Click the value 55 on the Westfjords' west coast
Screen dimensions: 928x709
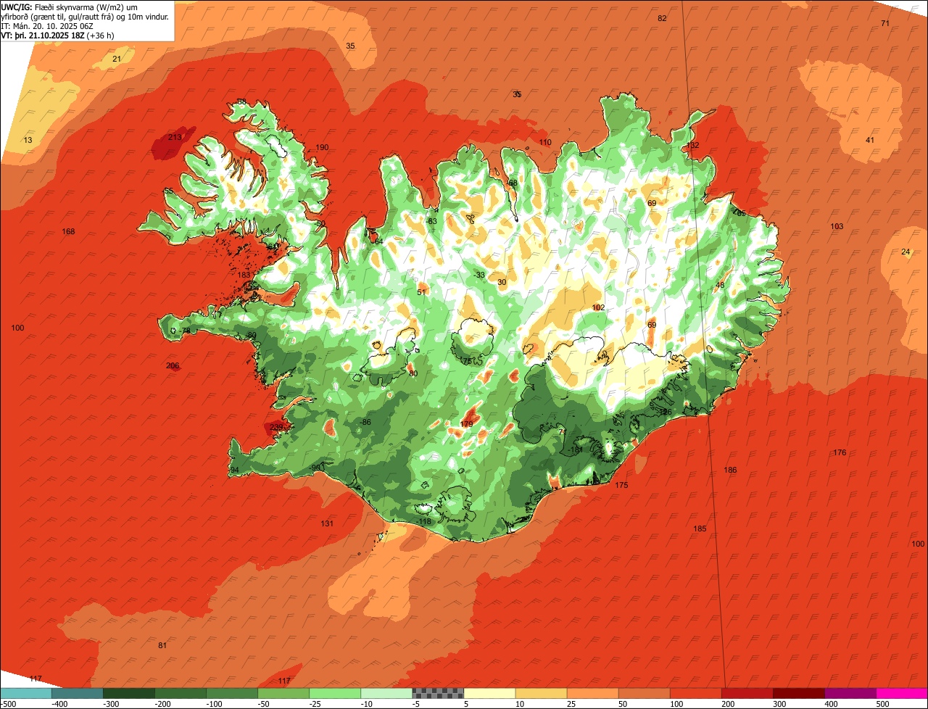coord(168,191)
